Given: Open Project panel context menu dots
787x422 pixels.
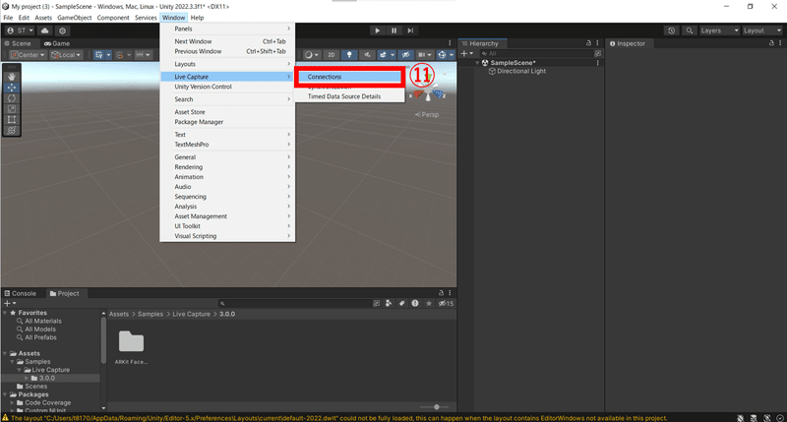Looking at the screenshot, I should (x=450, y=293).
